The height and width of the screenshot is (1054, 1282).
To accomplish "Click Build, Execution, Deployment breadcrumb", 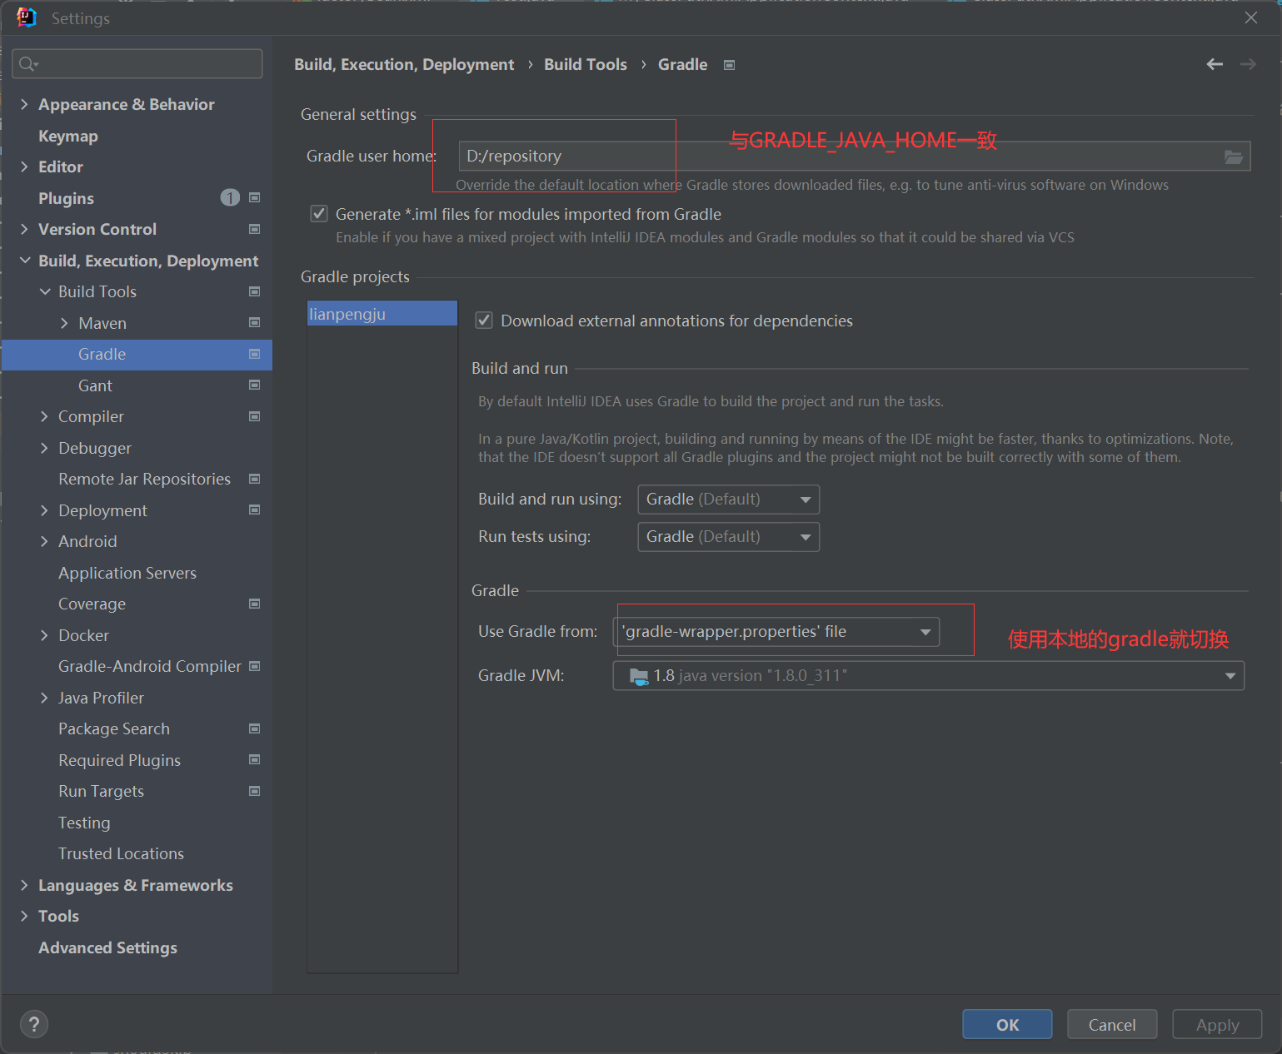I will pos(404,64).
